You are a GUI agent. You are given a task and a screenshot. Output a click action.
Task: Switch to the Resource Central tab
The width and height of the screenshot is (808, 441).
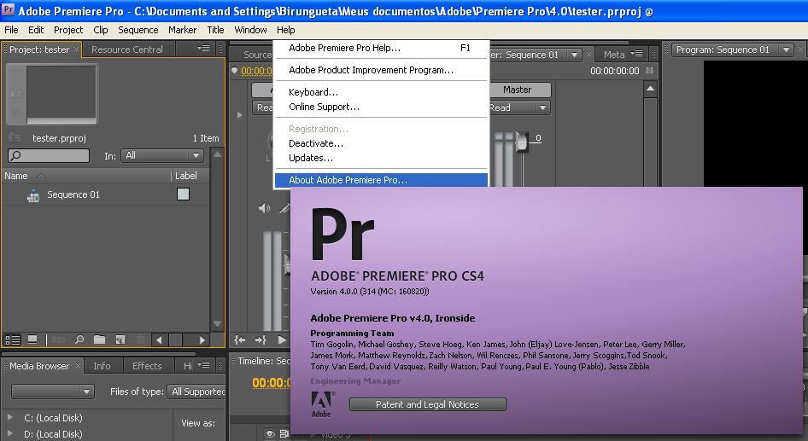pyautogui.click(x=126, y=49)
